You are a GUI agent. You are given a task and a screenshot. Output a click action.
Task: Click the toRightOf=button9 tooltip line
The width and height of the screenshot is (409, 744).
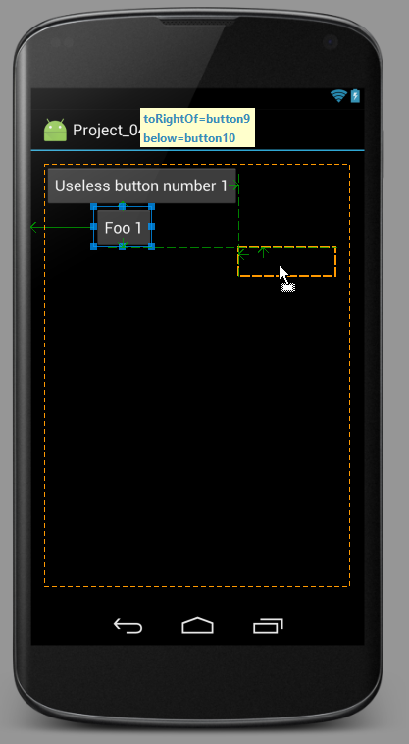197,119
